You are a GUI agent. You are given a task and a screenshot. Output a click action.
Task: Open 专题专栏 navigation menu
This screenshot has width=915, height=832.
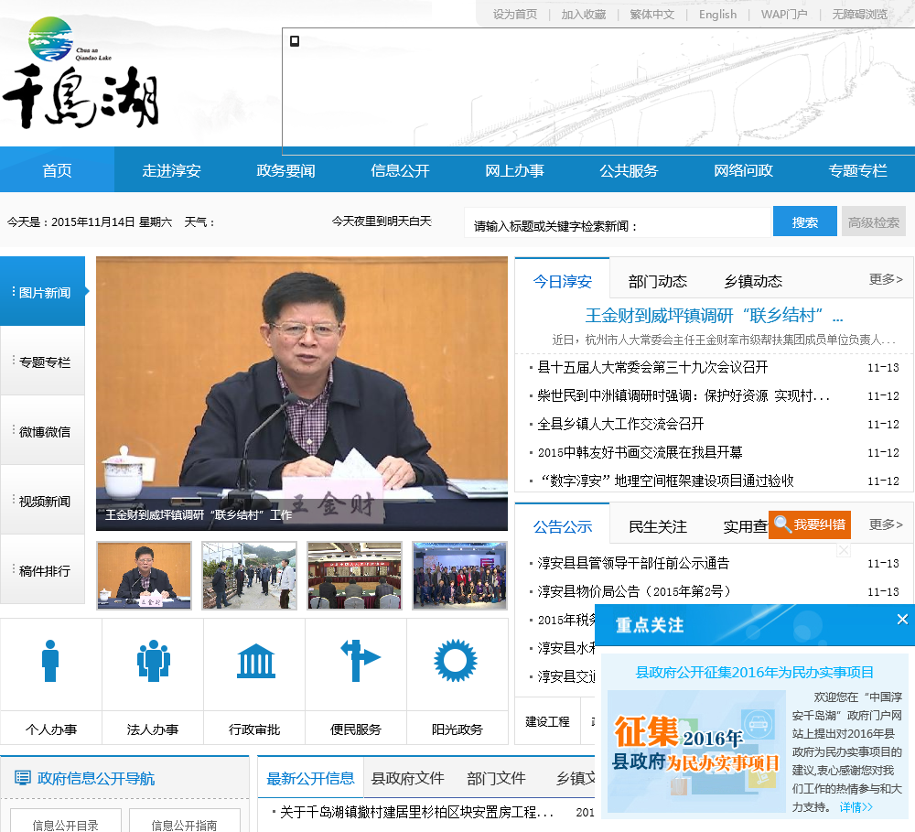(858, 170)
